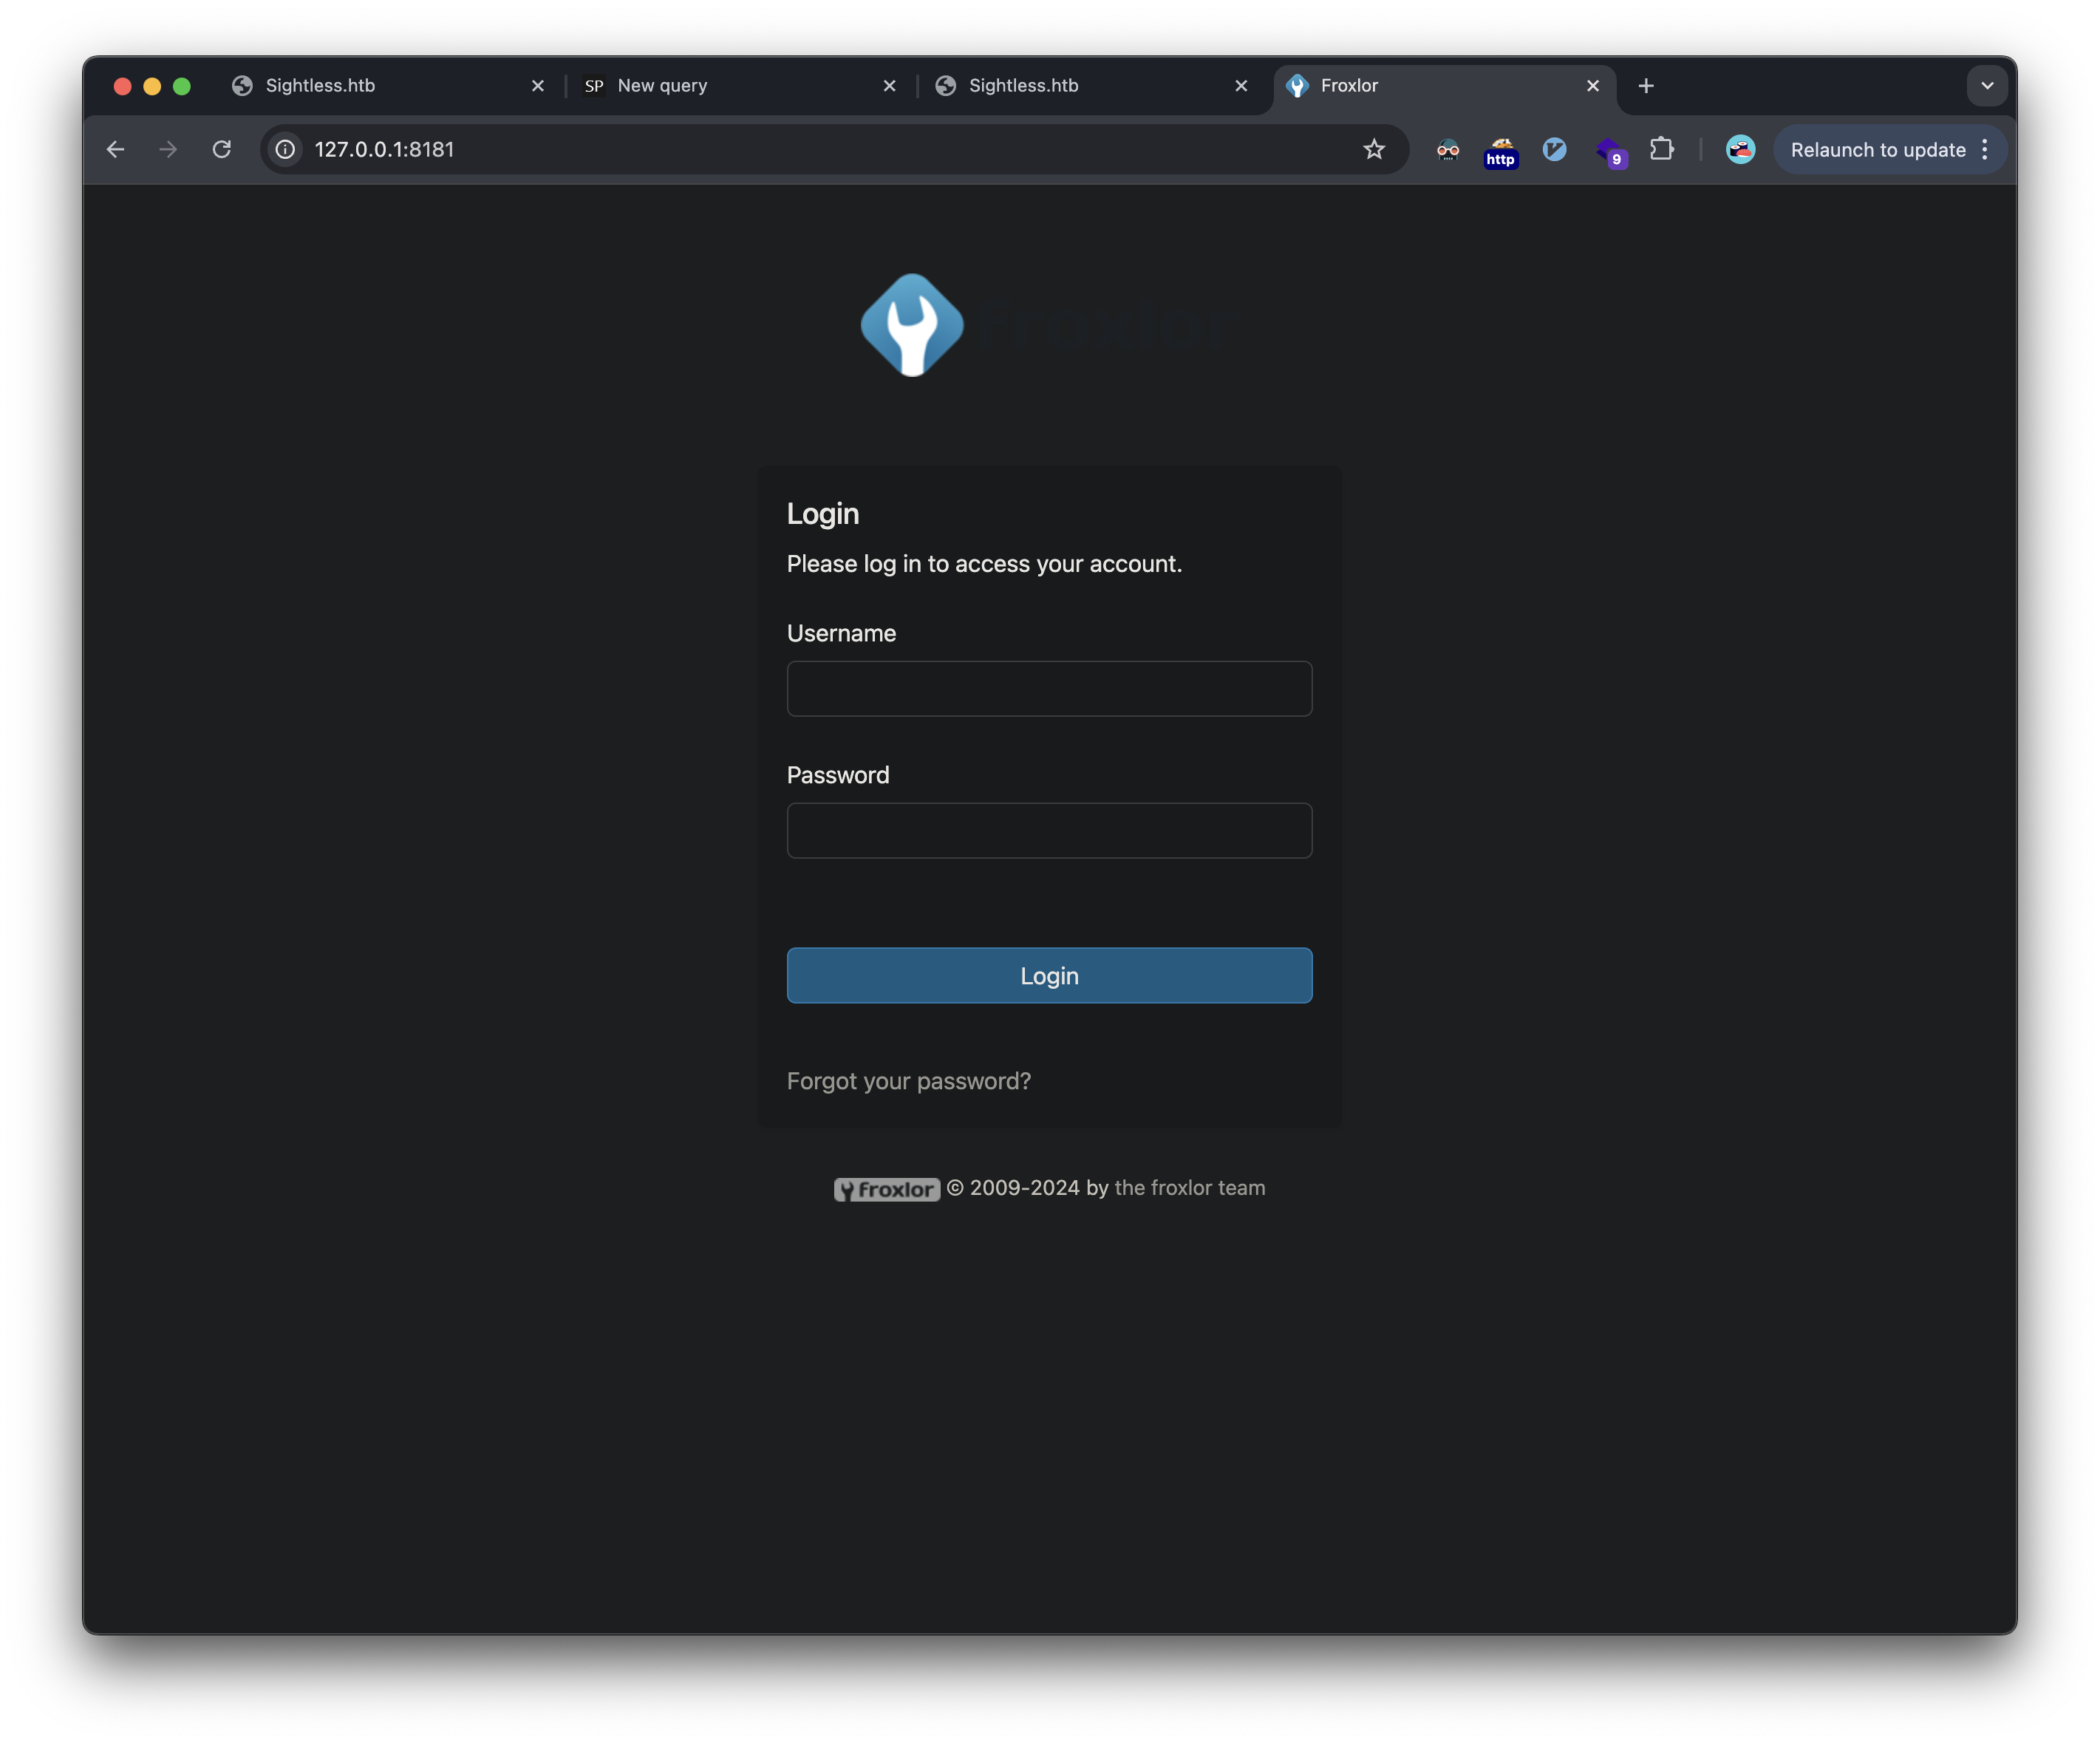This screenshot has height=1744, width=2100.
Task: Click the purple extension with badge 9
Action: 1609,152
